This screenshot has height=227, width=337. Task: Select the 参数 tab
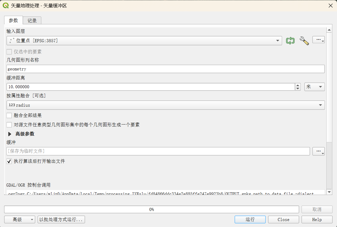(x=13, y=20)
